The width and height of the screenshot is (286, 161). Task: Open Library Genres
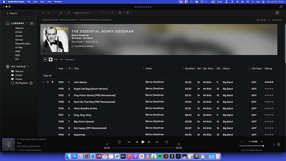(x=19, y=39)
